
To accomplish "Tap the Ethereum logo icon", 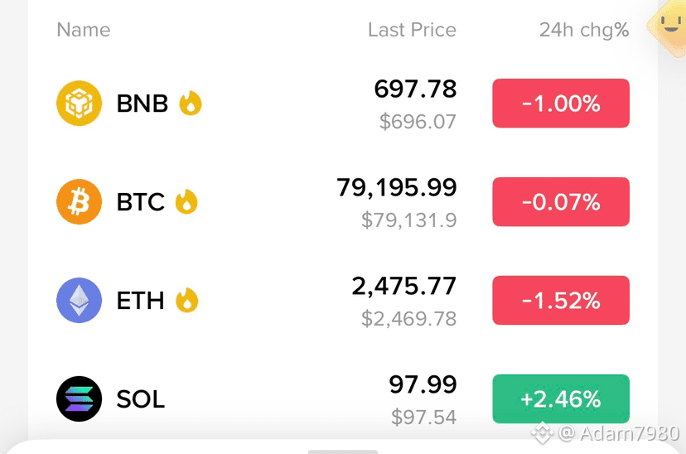I will coord(80,300).
